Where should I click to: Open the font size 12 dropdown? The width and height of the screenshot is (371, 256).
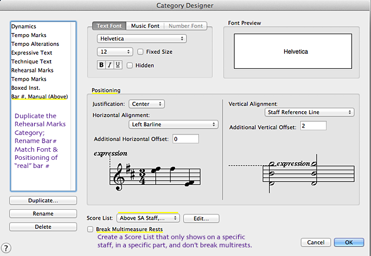click(x=114, y=52)
